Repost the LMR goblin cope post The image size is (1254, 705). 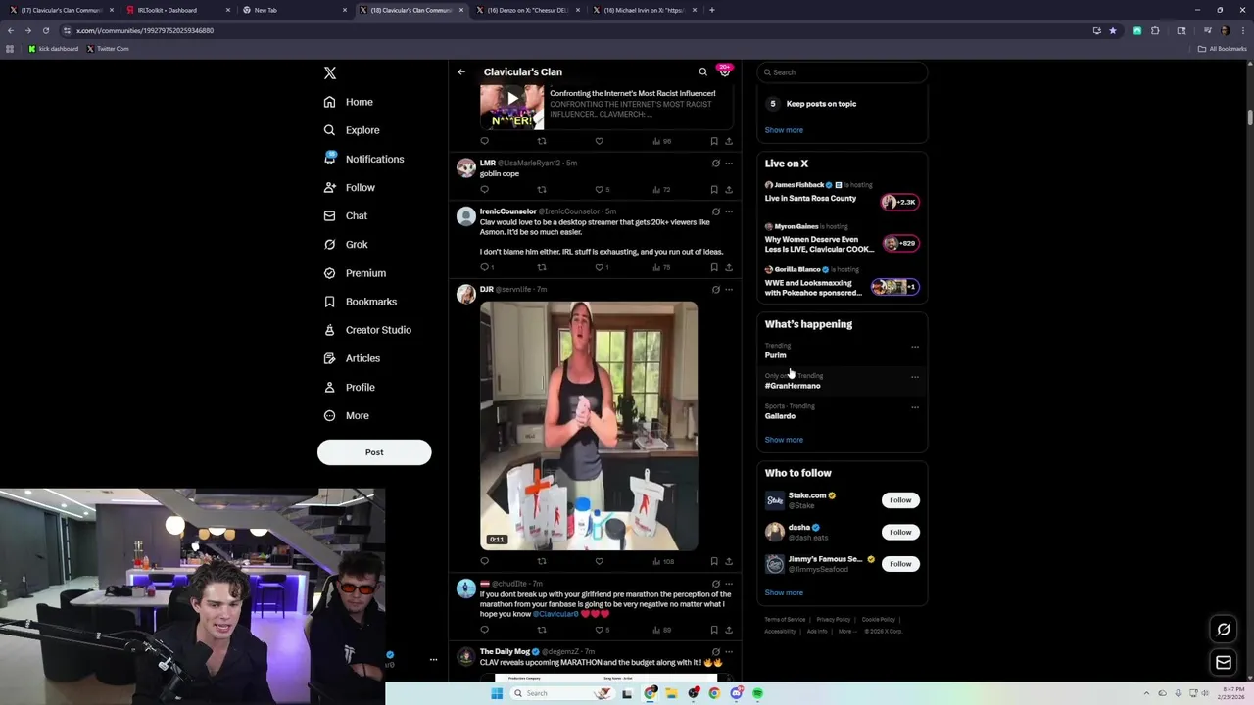tap(541, 189)
